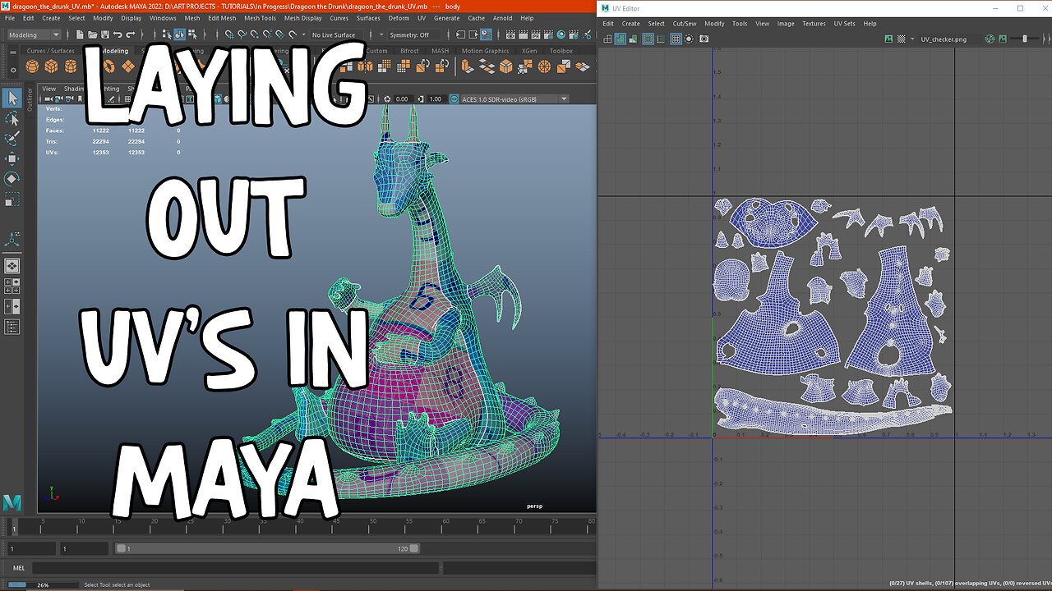This screenshot has height=591, width=1052.
Task: Click the MEL command line input field
Action: [235, 567]
